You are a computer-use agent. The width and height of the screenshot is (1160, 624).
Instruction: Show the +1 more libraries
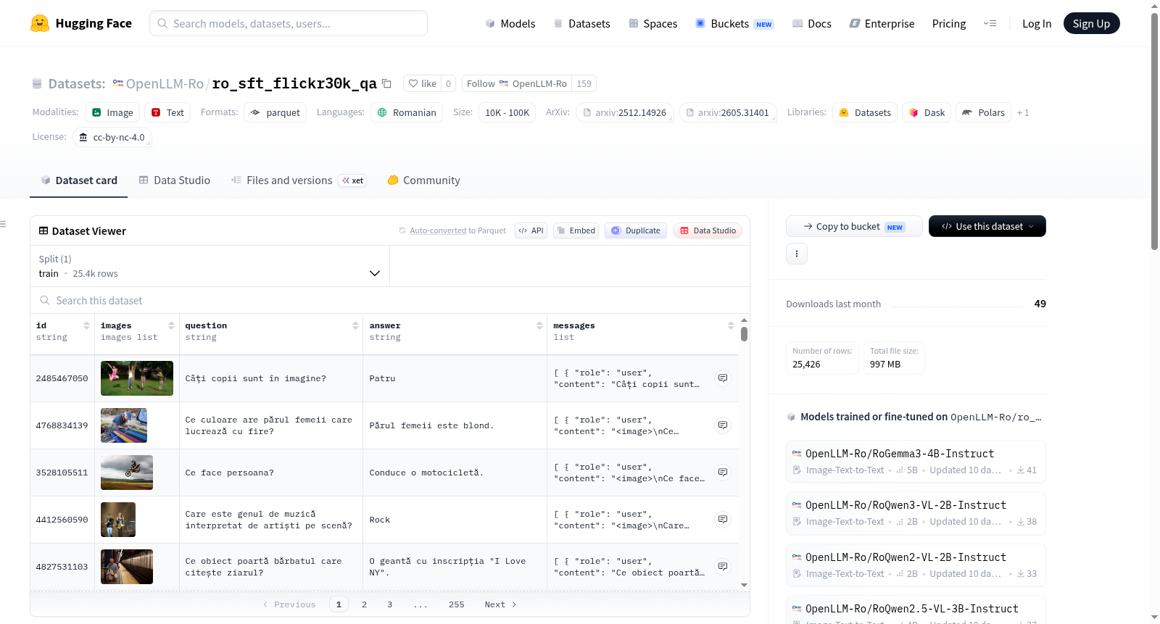(1023, 112)
